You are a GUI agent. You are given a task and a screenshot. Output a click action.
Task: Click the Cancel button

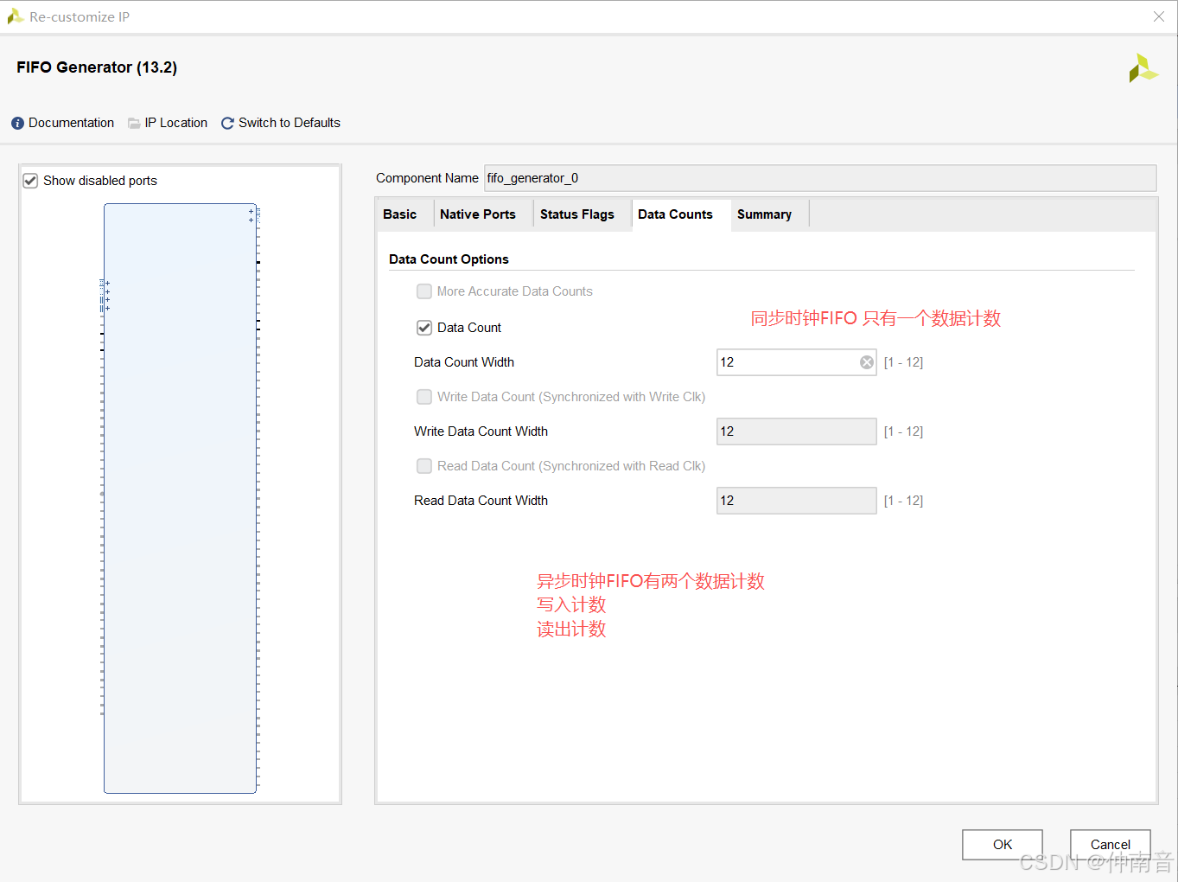[x=1111, y=845]
